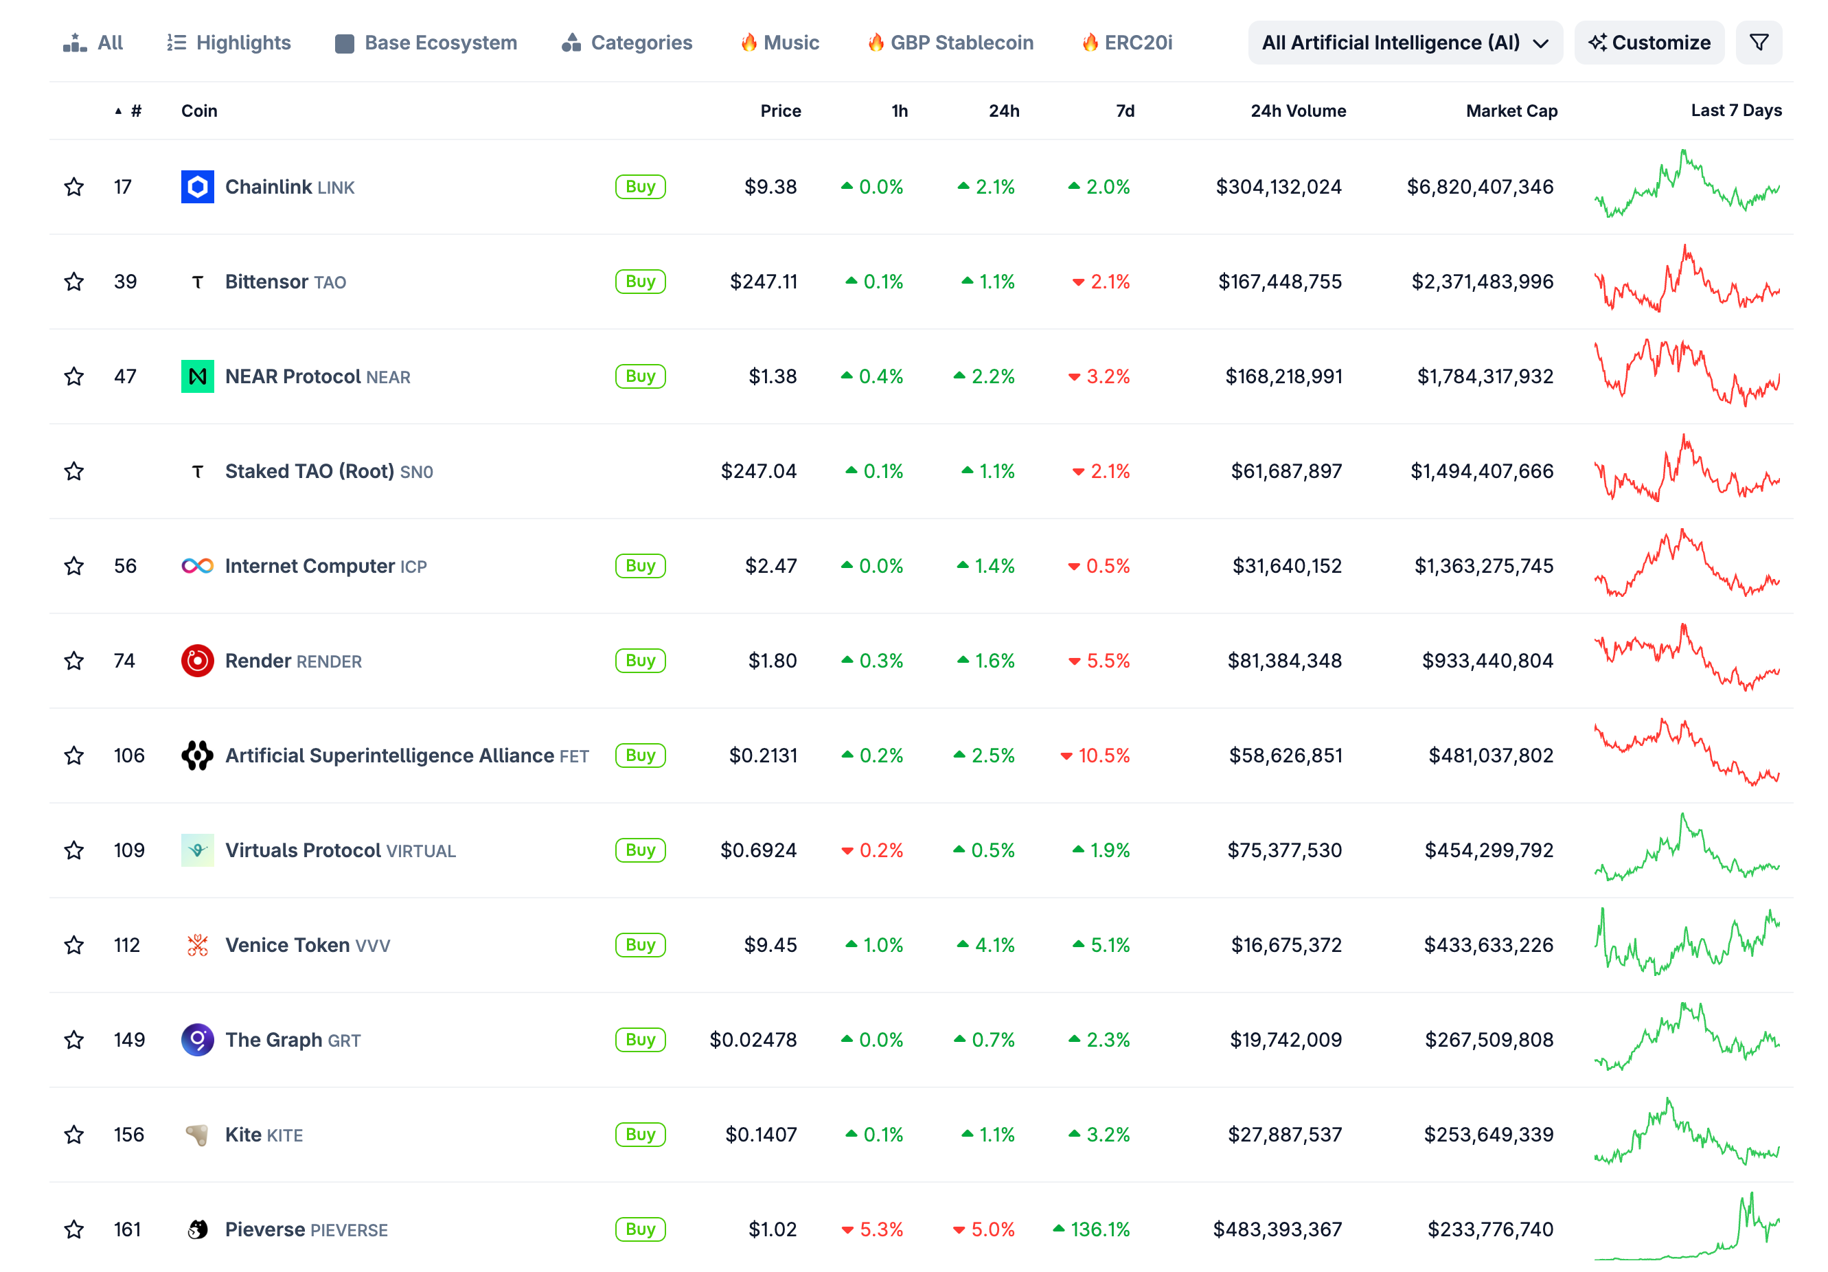Star Chainlink as a favorite
This screenshot has width=1828, height=1272.
[x=74, y=188]
